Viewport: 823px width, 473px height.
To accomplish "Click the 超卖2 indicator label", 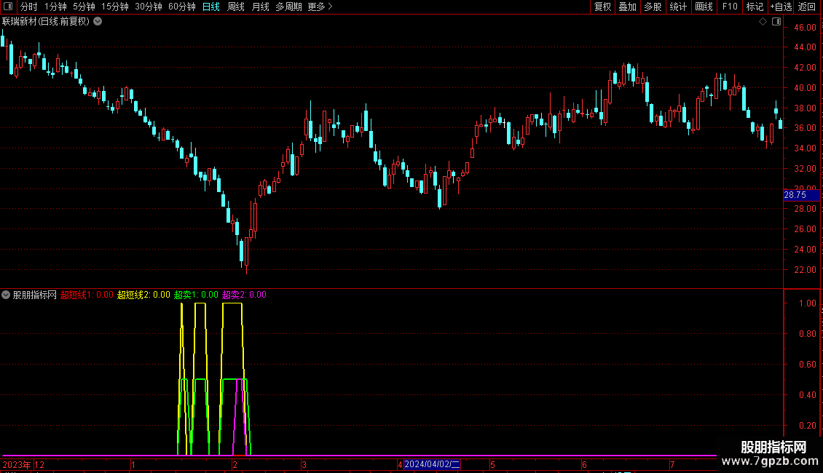I will pos(244,295).
